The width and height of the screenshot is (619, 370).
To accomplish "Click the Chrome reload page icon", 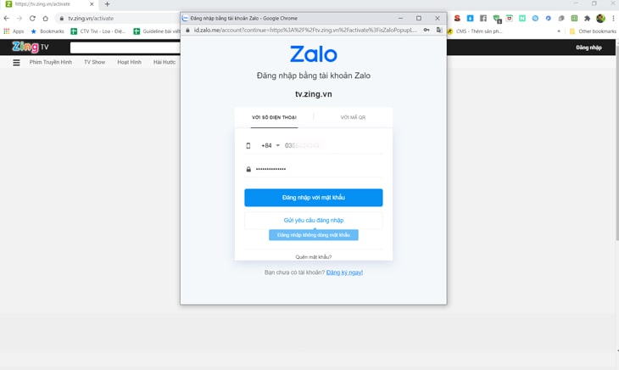I will (33, 18).
